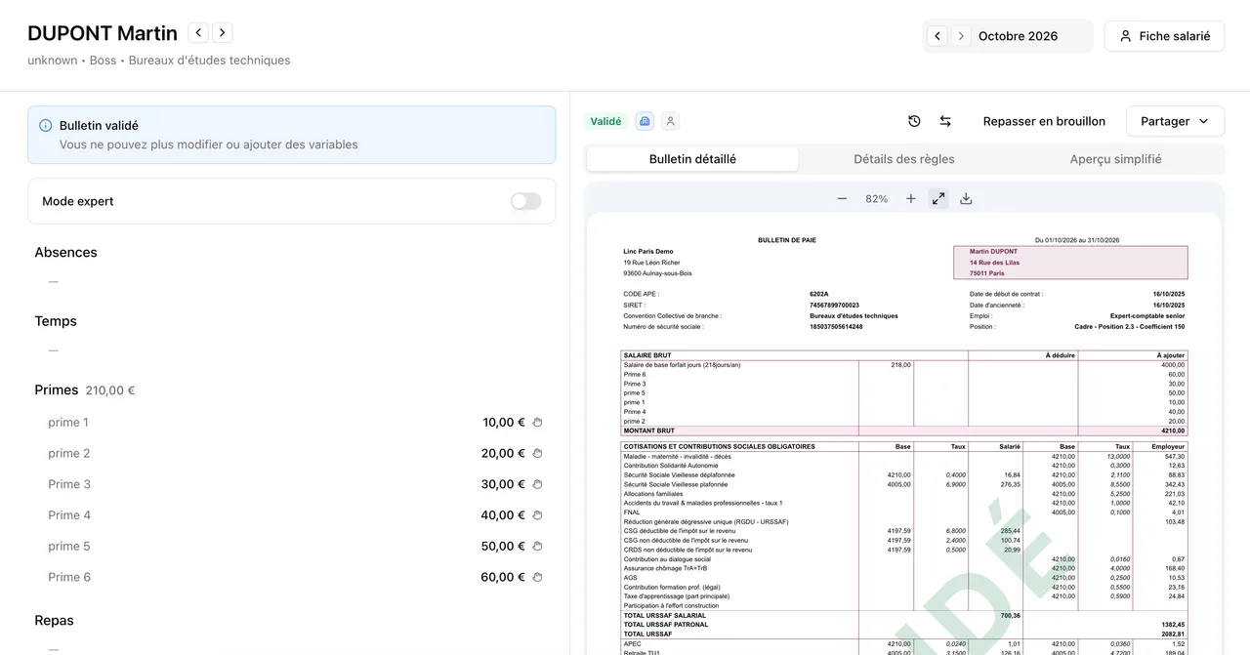Click Salaire de base forfait jours row
Viewport: 1250px width, 655px height.
click(904, 365)
